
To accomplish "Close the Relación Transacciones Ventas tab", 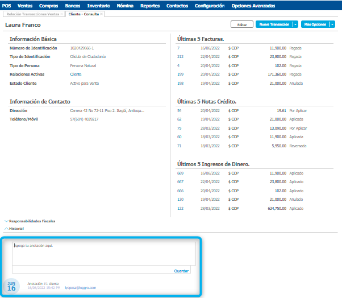I will tap(61, 13).
